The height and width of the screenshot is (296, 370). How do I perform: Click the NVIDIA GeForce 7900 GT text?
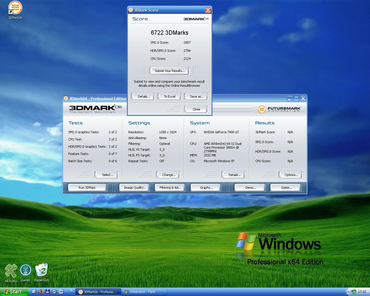[221, 132]
